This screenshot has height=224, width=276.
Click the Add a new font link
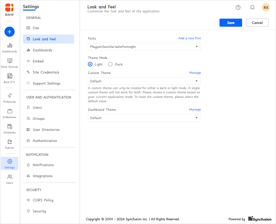coord(190,38)
